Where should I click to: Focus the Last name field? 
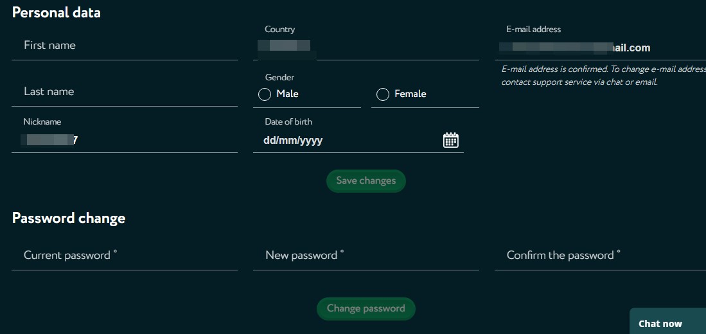[124, 92]
